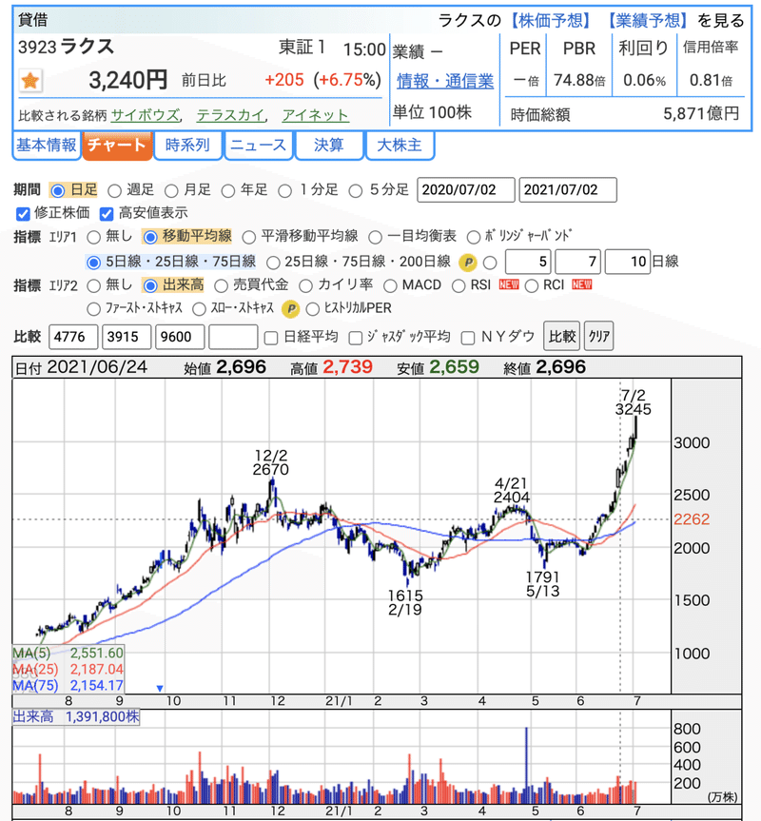Open the 情報・通信業 sector link
Viewport: 761px width, 821px height.
(445, 81)
